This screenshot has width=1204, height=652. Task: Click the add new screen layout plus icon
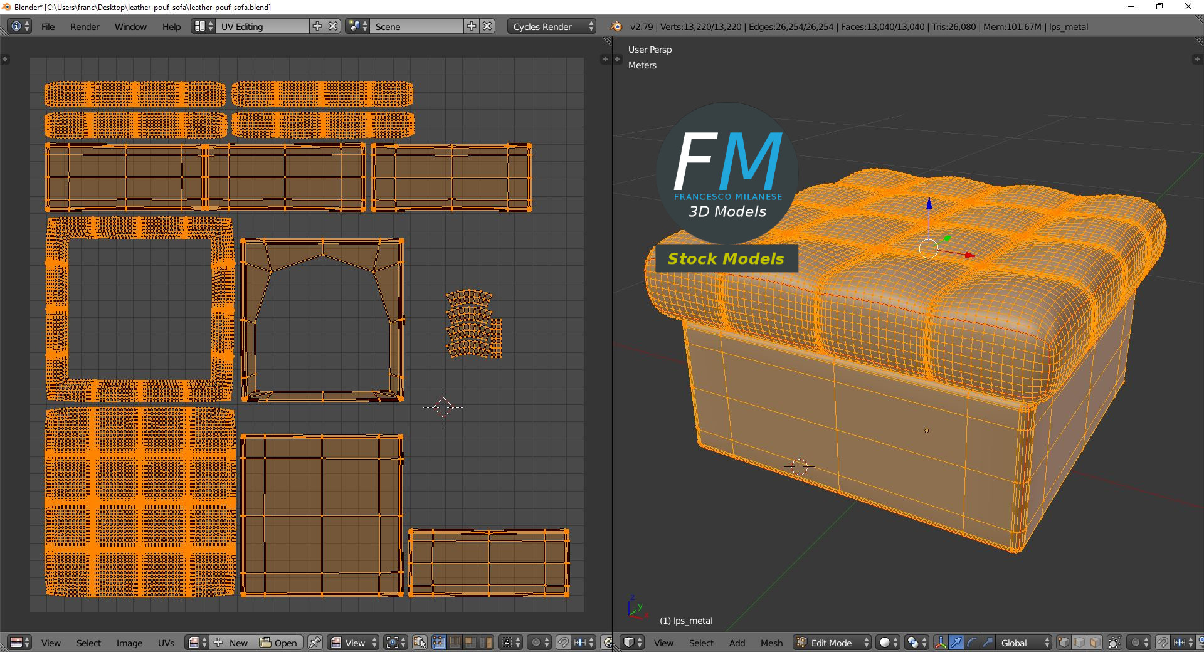pyautogui.click(x=317, y=26)
